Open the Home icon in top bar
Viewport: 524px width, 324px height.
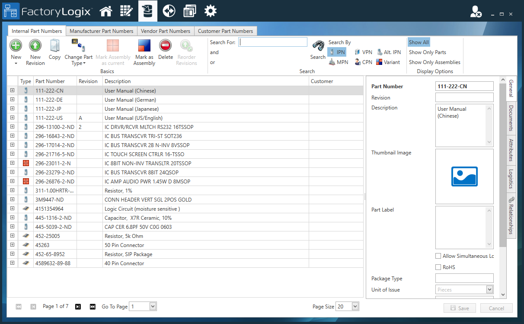click(x=106, y=11)
